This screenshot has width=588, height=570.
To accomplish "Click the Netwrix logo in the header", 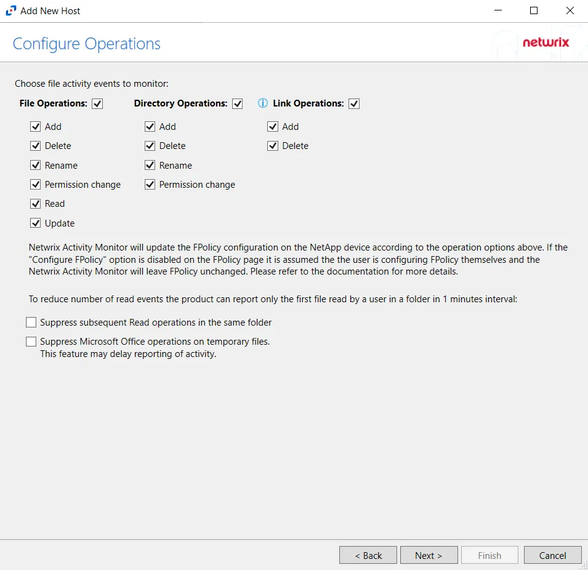I will click(x=546, y=42).
